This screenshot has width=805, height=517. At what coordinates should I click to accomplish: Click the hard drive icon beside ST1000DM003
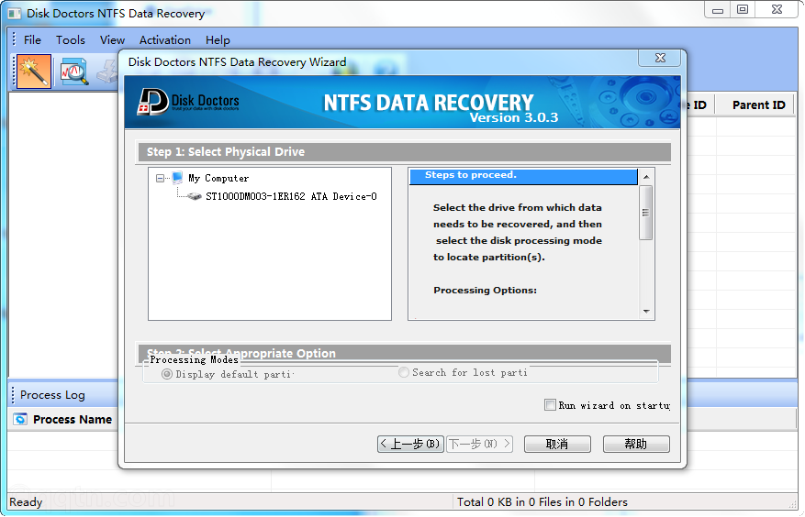point(195,196)
